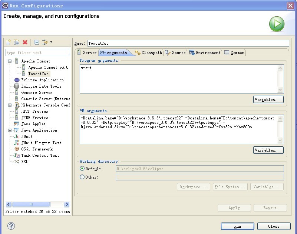297x234 pixels.
Task: Open the help question mark icon
Action: click(x=11, y=226)
